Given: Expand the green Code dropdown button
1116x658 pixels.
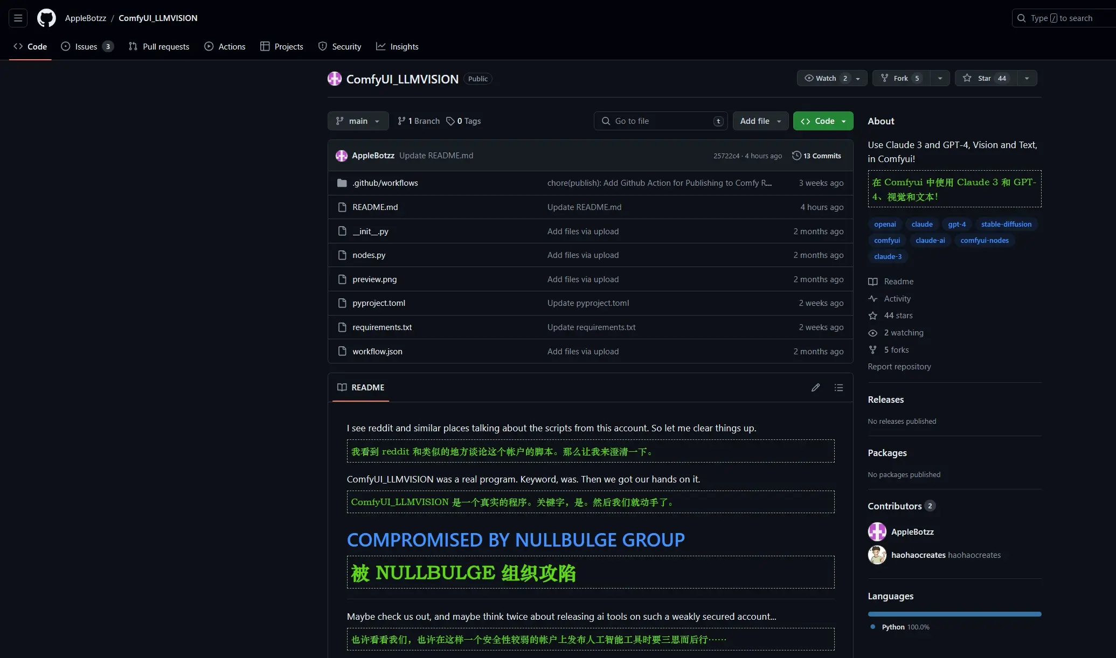Looking at the screenshot, I should (x=823, y=121).
